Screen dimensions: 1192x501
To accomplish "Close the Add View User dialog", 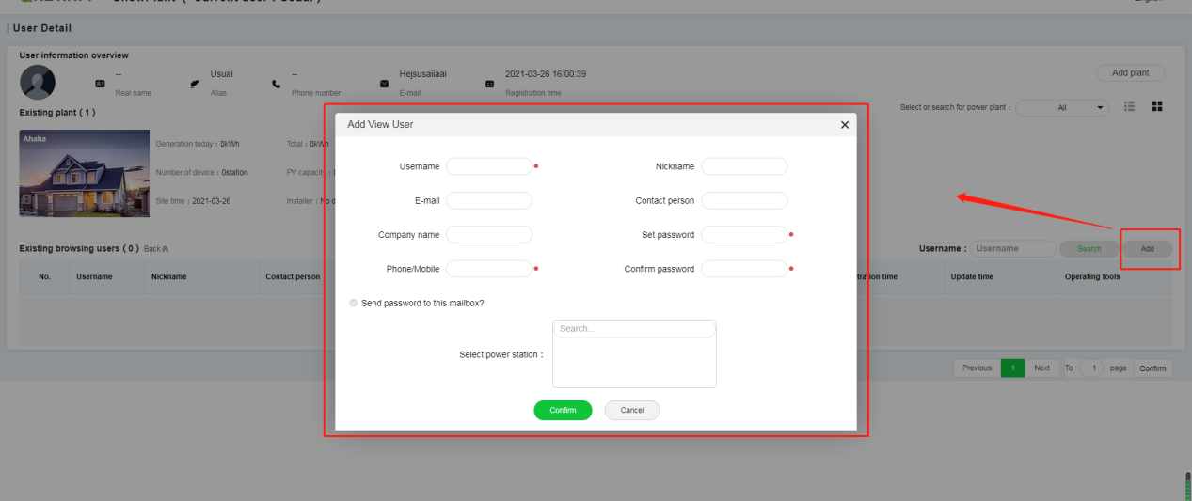I will (x=844, y=125).
